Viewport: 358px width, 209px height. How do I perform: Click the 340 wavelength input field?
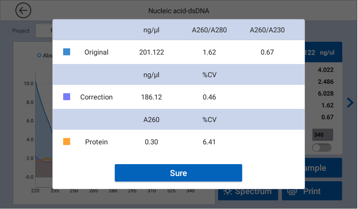tap(322, 134)
